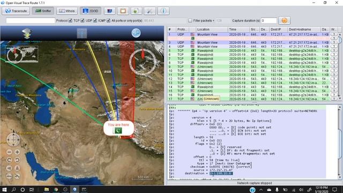This screenshot has width=343, height=193.
Task: Toggle the UDP protocol checkbox
Action: tap(83, 20)
